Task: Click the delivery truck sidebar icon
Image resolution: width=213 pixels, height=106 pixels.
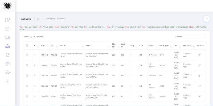Action: (7, 38)
